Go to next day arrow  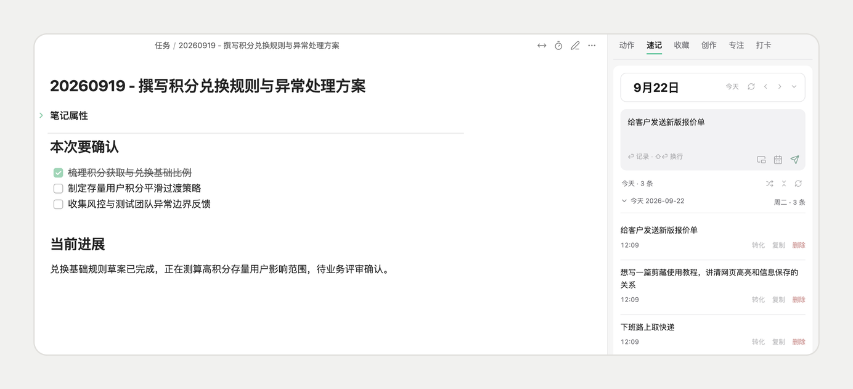click(x=780, y=87)
